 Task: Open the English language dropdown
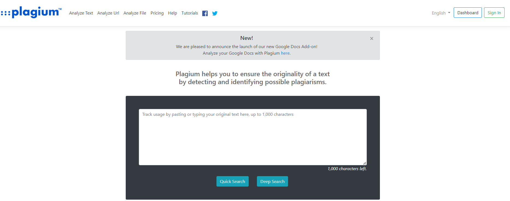[x=439, y=13]
